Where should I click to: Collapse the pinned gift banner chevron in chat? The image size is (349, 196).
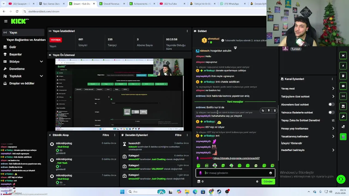[235, 48]
